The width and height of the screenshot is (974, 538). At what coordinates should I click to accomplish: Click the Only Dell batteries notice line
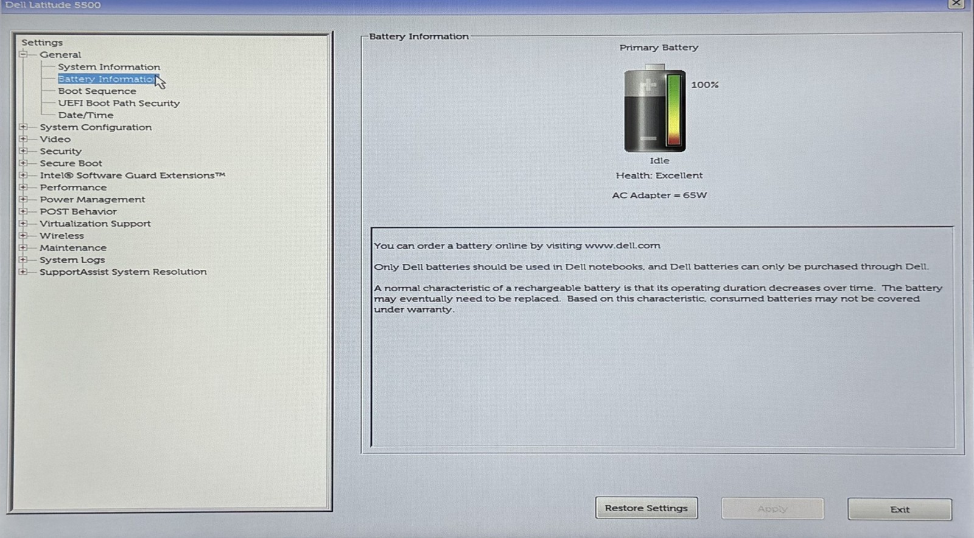[x=651, y=267]
